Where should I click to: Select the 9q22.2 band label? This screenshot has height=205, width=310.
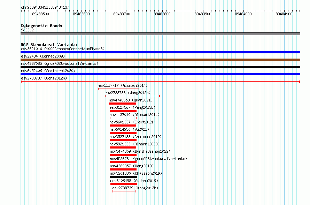tap(27, 30)
